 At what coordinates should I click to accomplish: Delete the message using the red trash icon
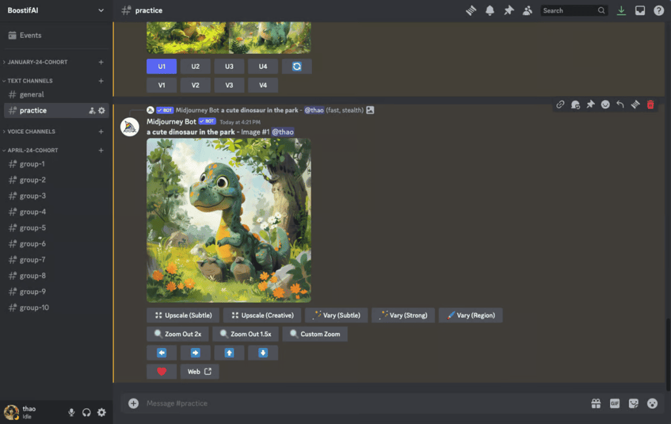650,104
